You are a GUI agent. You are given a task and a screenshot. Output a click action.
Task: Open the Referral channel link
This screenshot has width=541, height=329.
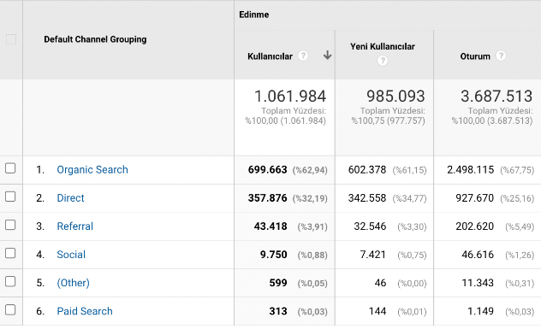click(x=74, y=226)
